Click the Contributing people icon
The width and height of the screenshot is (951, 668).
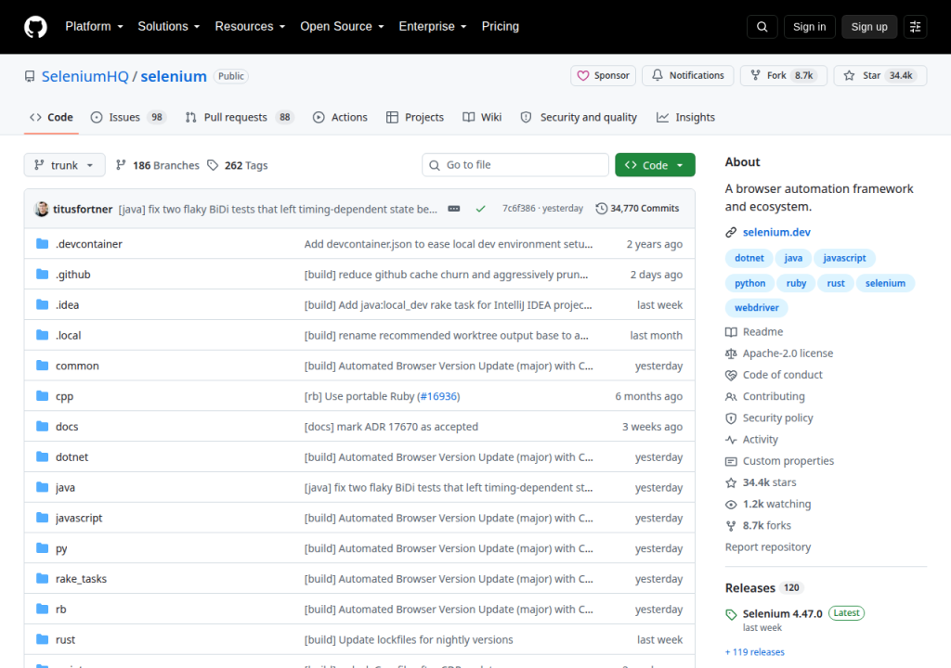[731, 396]
